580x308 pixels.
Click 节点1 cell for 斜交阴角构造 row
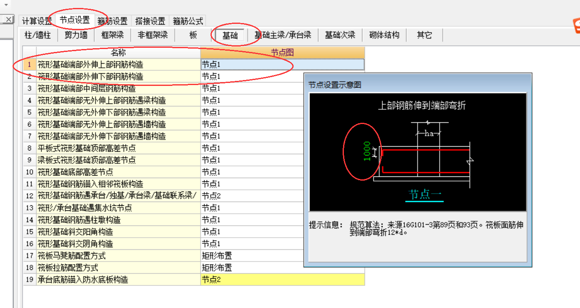tap(252, 244)
